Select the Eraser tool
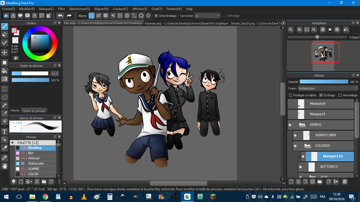This screenshot has height=202, width=360. [4, 34]
